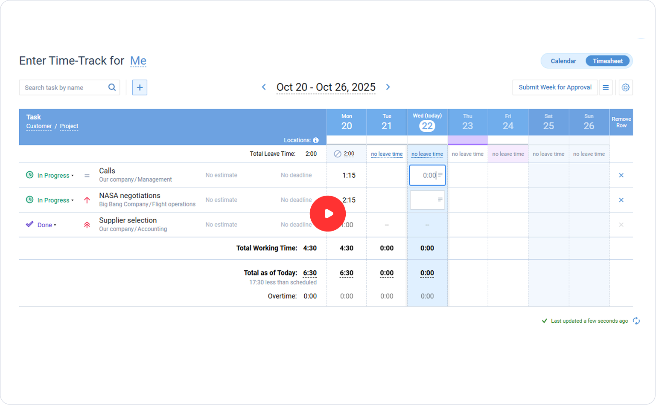Remove the Calls row with X

coord(621,175)
